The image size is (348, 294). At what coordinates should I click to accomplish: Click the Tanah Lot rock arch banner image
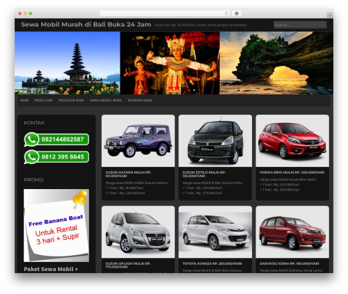point(276,63)
